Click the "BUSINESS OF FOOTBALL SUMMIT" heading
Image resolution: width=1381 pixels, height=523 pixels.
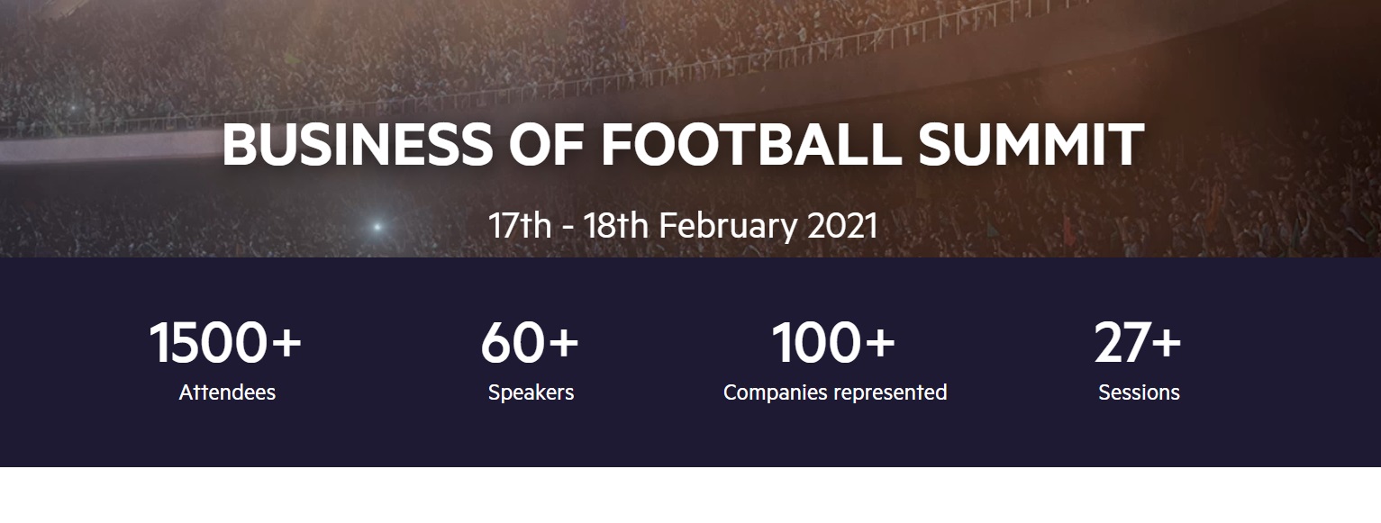coord(682,144)
